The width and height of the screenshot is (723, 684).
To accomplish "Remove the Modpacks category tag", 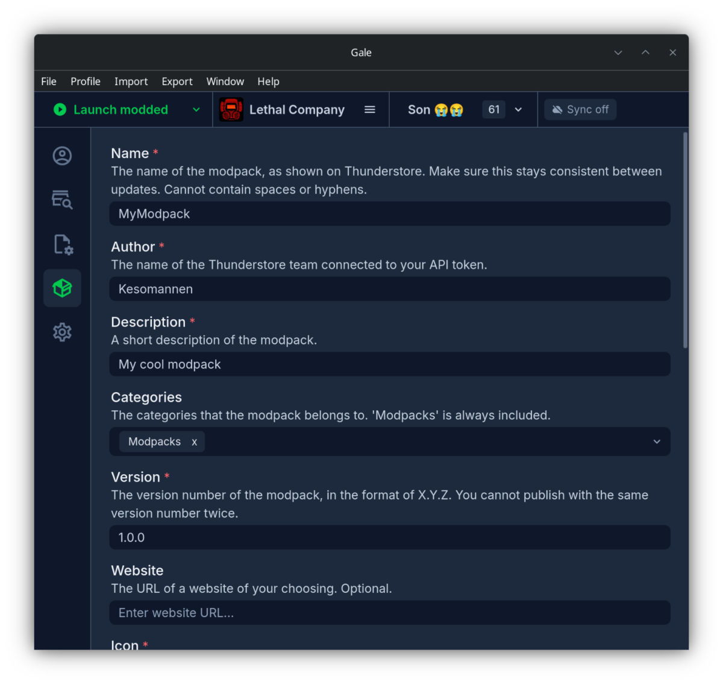I will (x=195, y=442).
